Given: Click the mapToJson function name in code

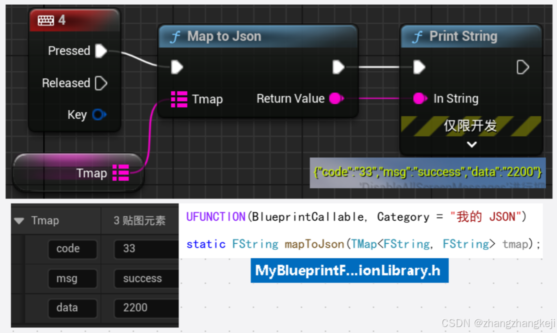Looking at the screenshot, I should 314,244.
